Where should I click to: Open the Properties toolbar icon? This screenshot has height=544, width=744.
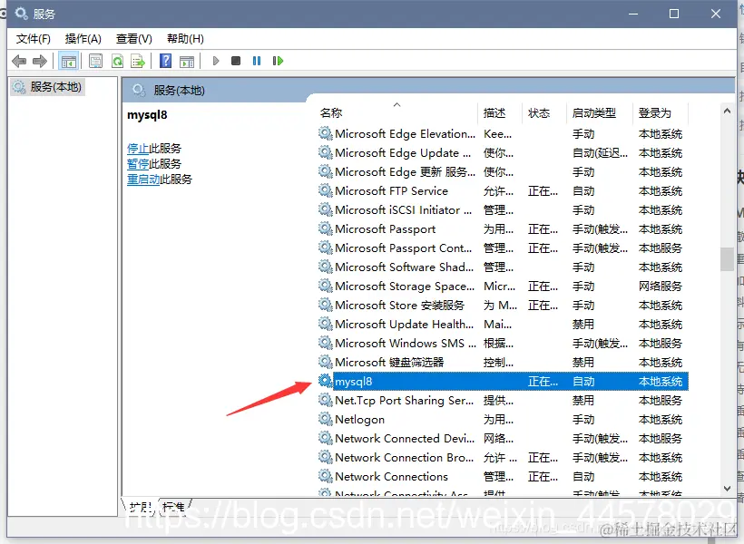coord(95,61)
